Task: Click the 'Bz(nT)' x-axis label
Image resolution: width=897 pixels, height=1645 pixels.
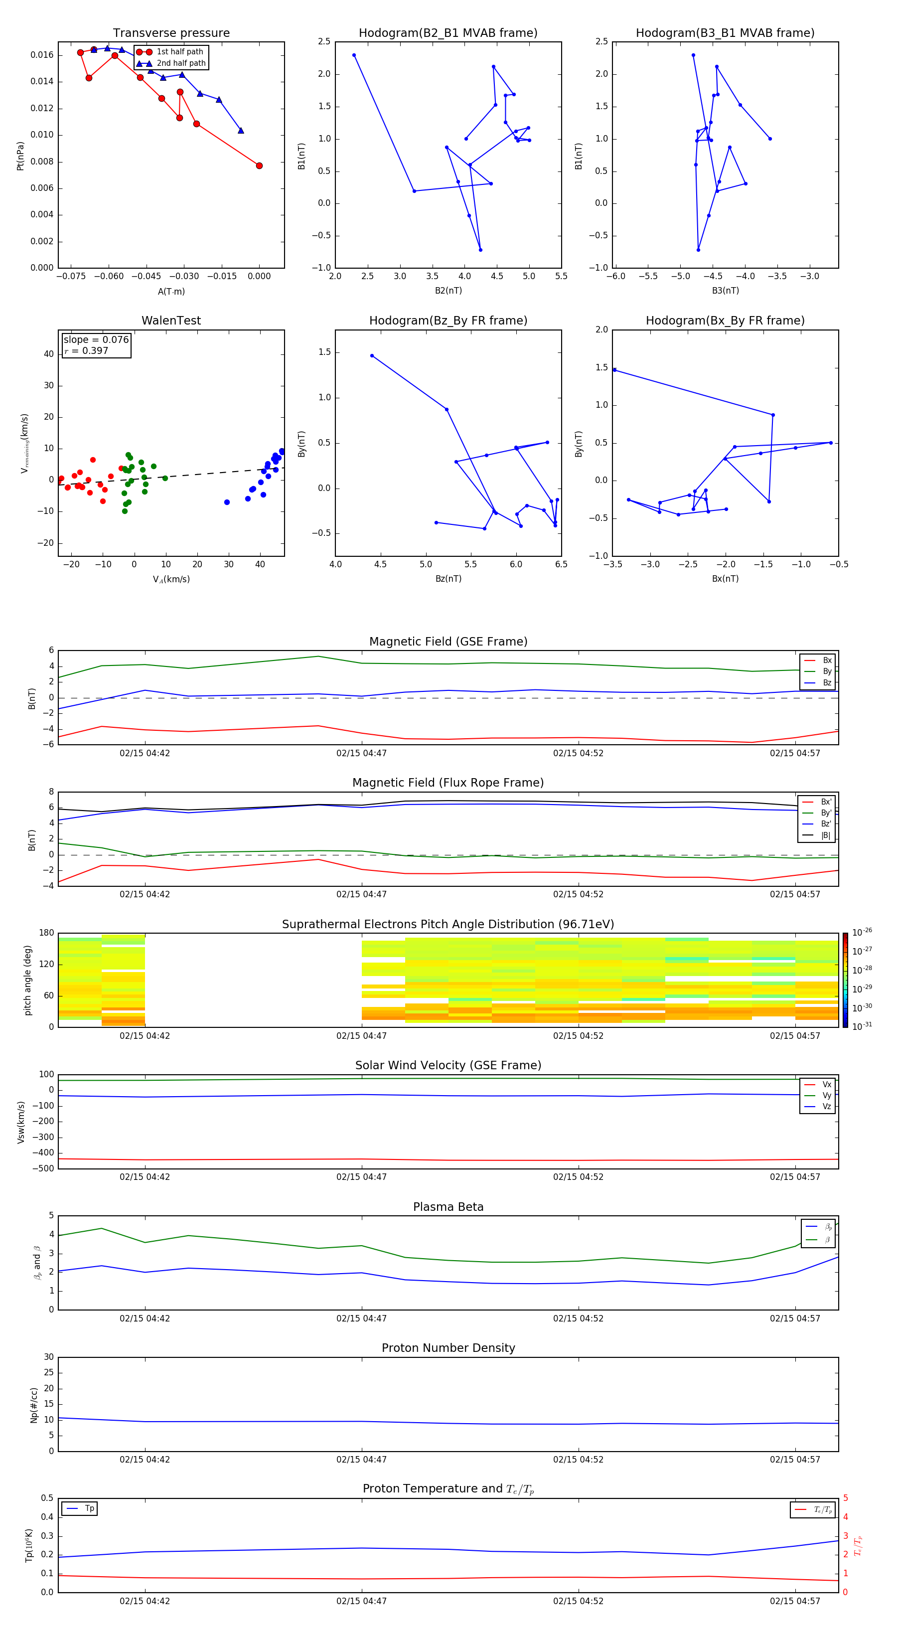Action: (x=448, y=579)
